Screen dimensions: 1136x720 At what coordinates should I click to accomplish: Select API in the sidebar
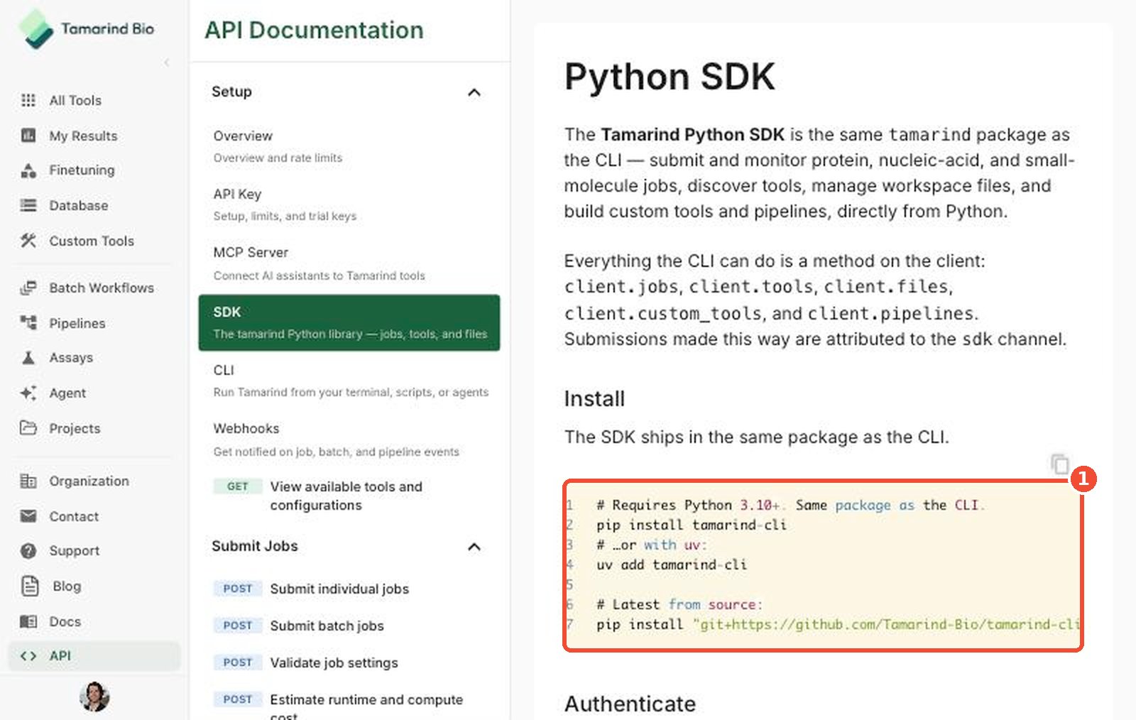pos(94,656)
